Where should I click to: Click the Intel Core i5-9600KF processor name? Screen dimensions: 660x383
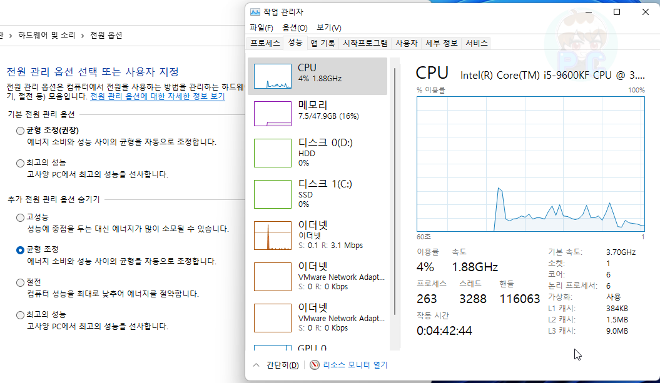tap(552, 75)
